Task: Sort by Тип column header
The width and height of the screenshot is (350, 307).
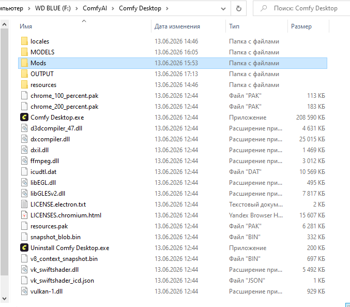Action: click(x=256, y=26)
